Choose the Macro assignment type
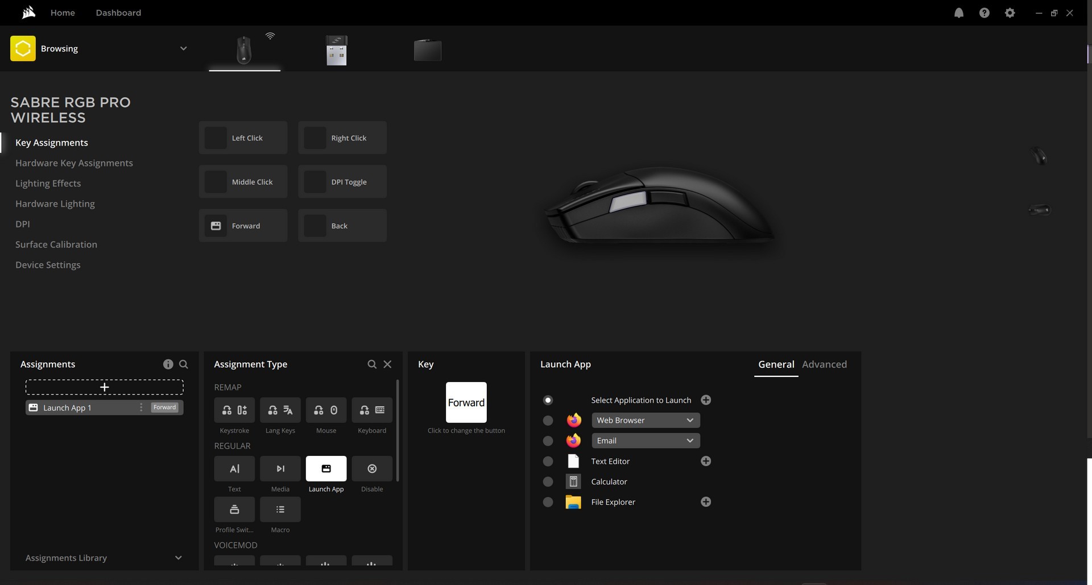 [280, 509]
